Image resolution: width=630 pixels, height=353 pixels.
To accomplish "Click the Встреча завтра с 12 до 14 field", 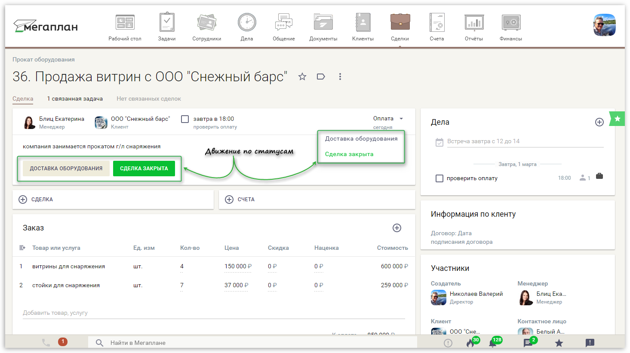I will pyautogui.click(x=526, y=141).
